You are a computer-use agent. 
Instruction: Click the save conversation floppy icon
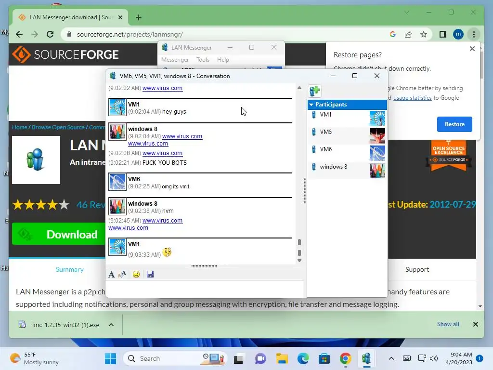click(150, 274)
